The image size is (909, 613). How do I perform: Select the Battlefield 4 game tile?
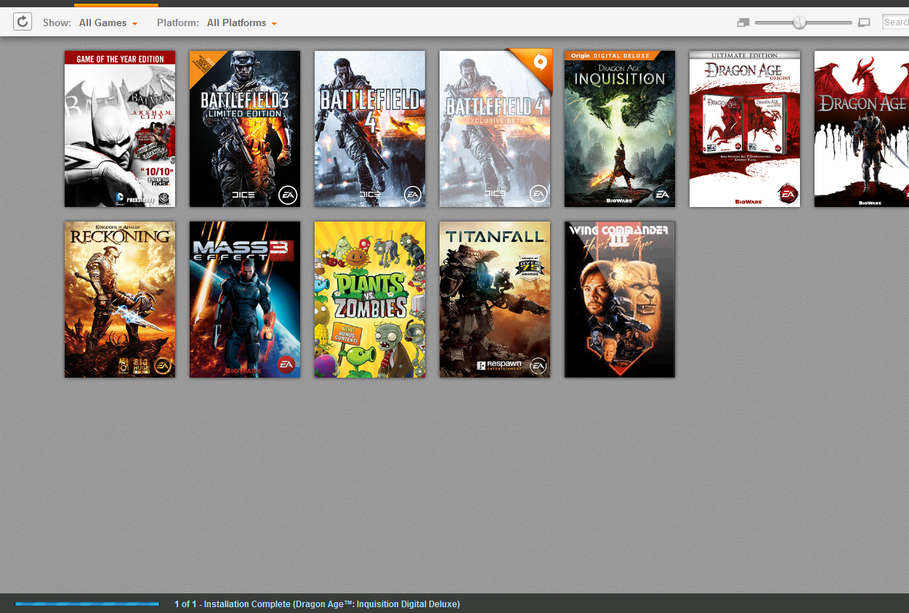click(x=370, y=129)
